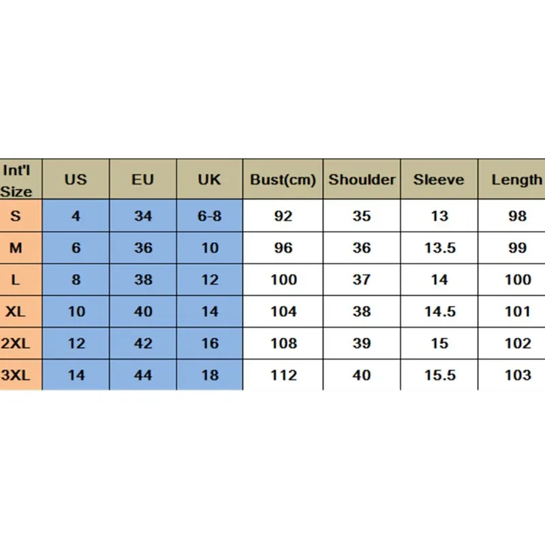This screenshot has width=545, height=545.
Task: Click the 2XL size row label
Action: (21, 343)
